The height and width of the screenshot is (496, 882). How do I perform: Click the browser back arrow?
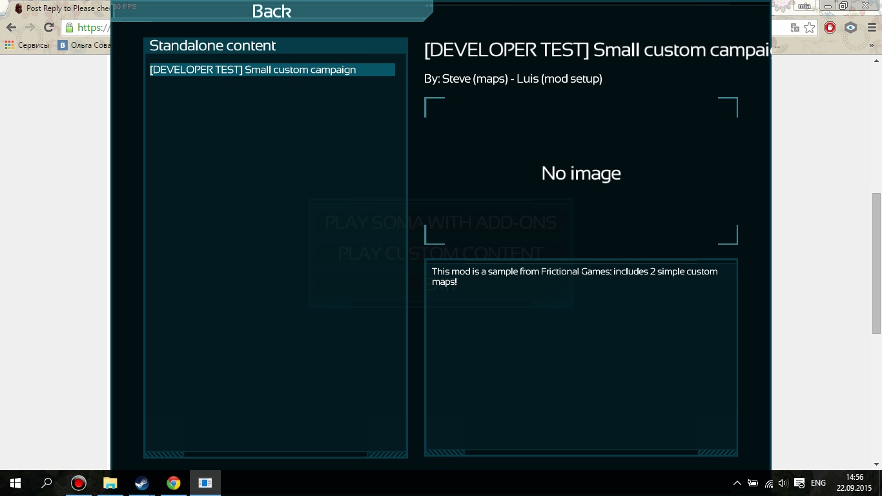tap(11, 28)
